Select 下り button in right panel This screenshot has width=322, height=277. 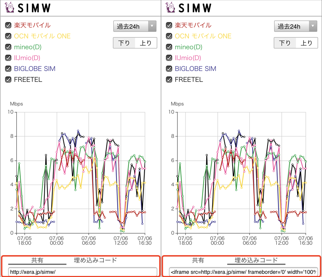(x=285, y=43)
